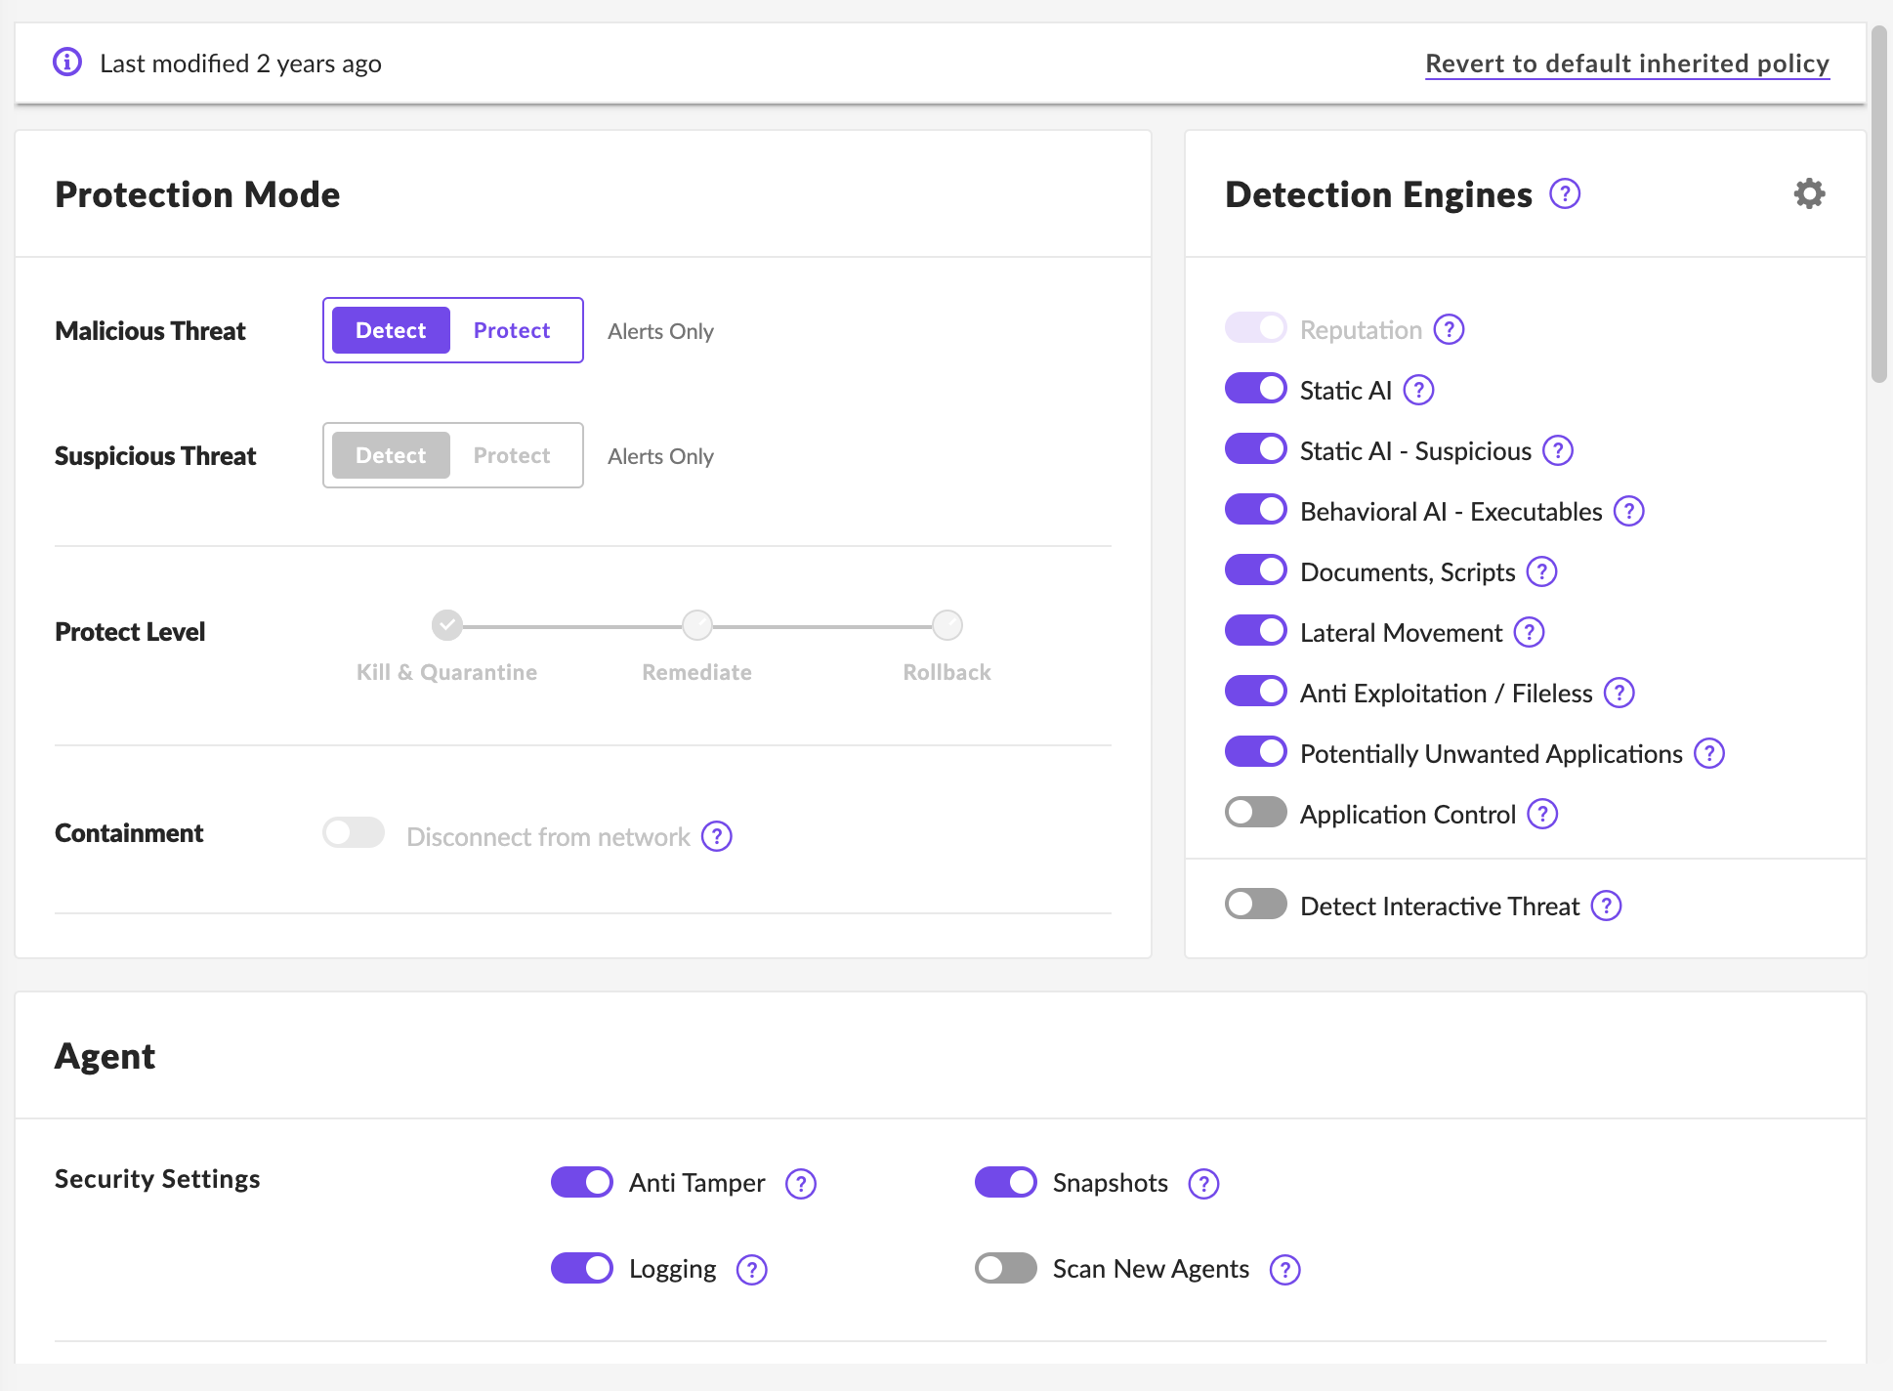Set Protect Level to Remediate point

point(697,625)
